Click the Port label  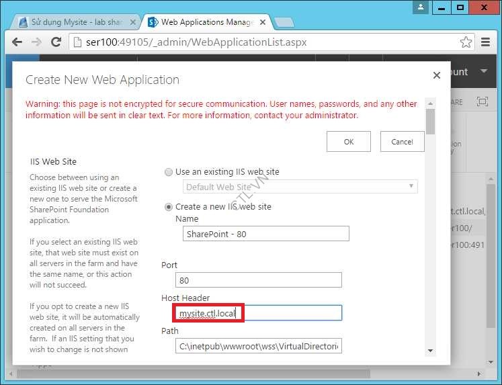click(169, 265)
